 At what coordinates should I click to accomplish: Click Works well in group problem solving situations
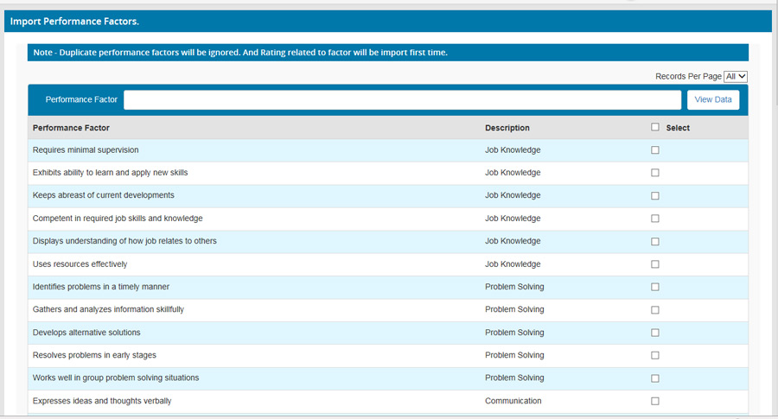tap(116, 378)
